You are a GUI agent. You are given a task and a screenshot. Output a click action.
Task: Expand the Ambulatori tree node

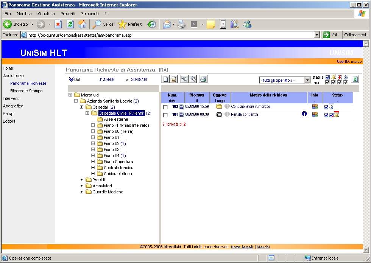click(82, 186)
